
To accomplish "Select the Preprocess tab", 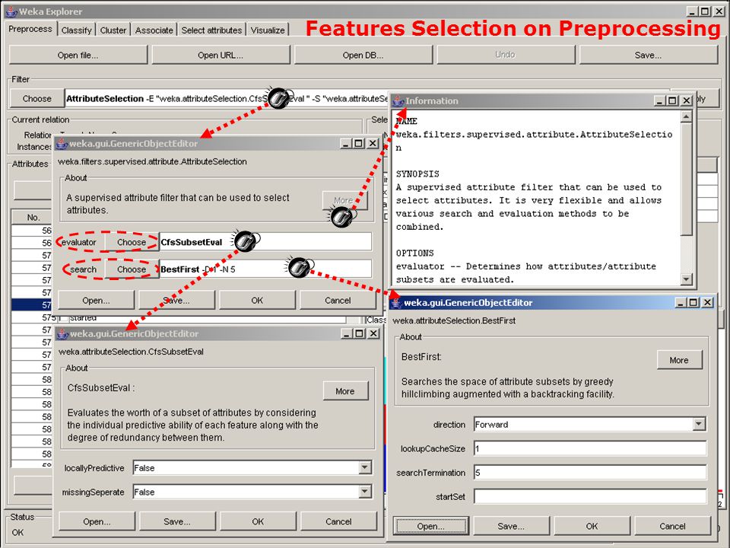I will (30, 29).
